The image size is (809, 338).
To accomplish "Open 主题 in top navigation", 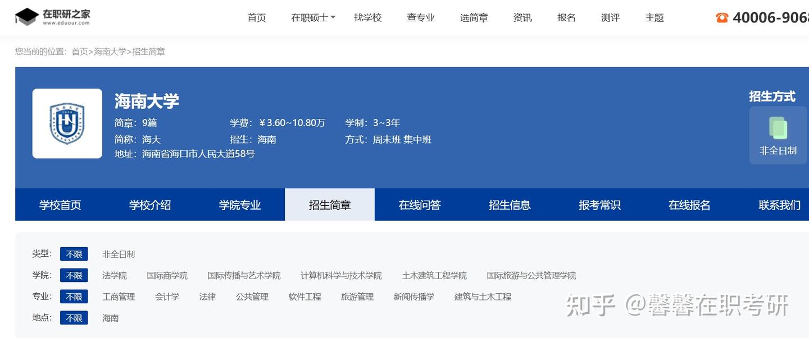I will coord(655,17).
